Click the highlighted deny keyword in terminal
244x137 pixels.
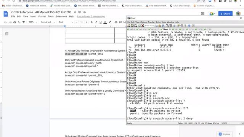click(133, 111)
